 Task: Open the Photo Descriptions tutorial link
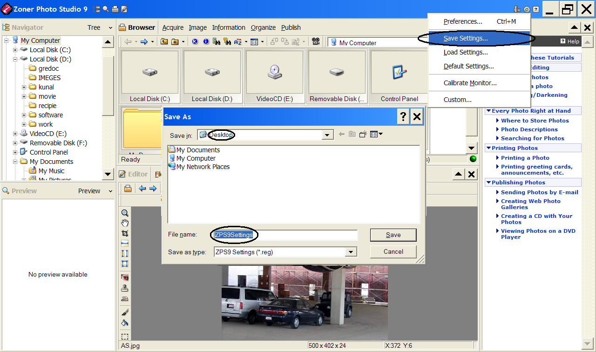tap(529, 129)
